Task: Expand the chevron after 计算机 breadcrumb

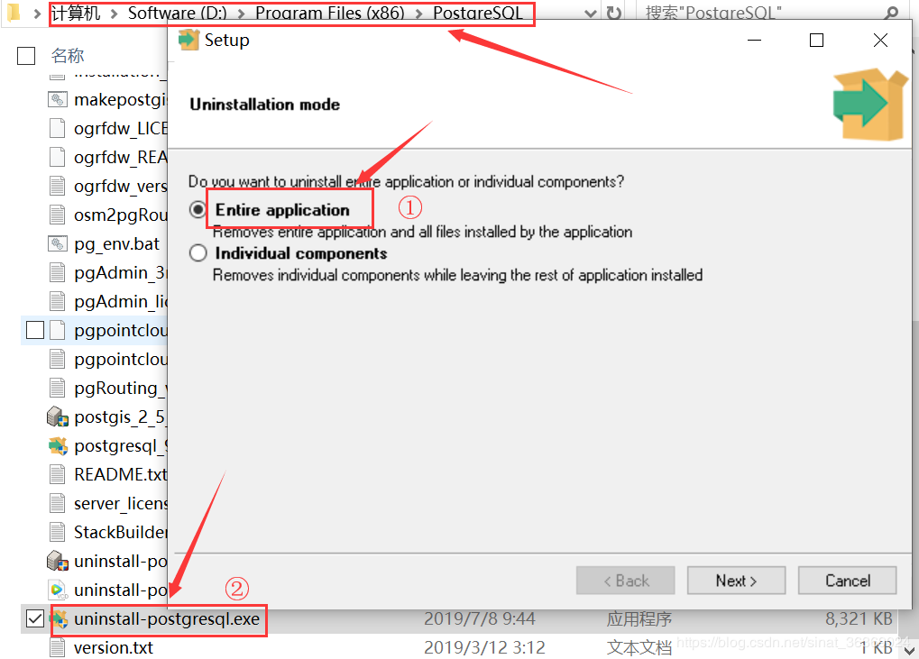Action: 115,13
